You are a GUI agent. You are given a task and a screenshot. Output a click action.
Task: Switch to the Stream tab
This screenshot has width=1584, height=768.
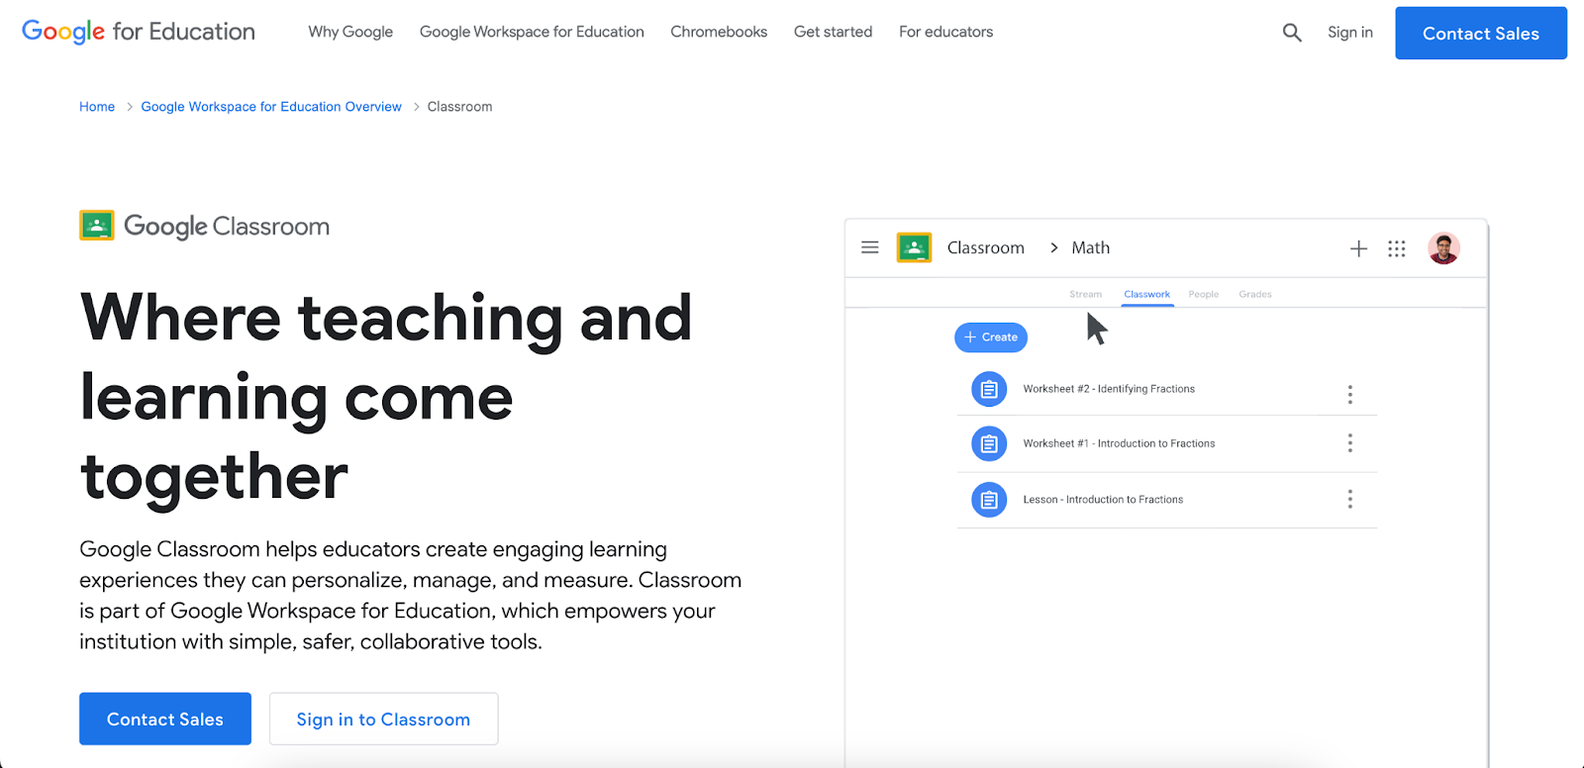click(1085, 294)
